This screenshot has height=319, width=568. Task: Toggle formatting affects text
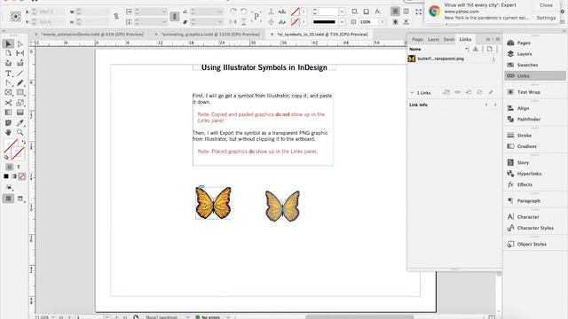coord(19,167)
